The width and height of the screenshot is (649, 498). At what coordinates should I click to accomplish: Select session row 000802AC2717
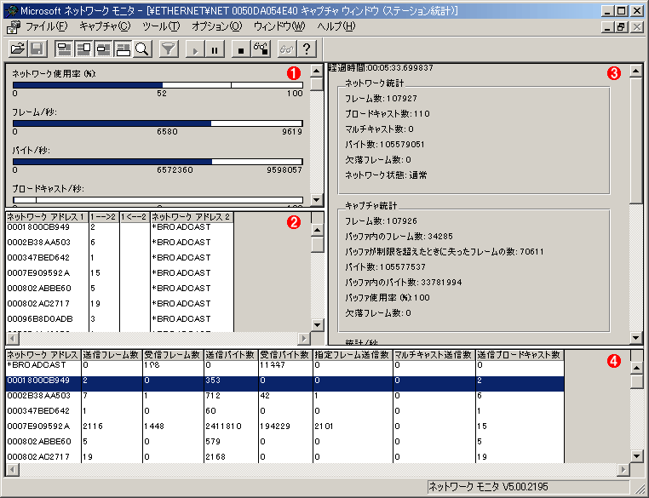click(119, 304)
